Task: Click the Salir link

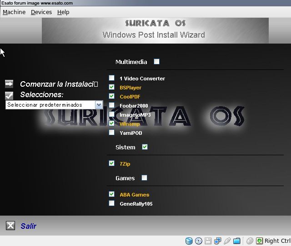Action: [28, 226]
